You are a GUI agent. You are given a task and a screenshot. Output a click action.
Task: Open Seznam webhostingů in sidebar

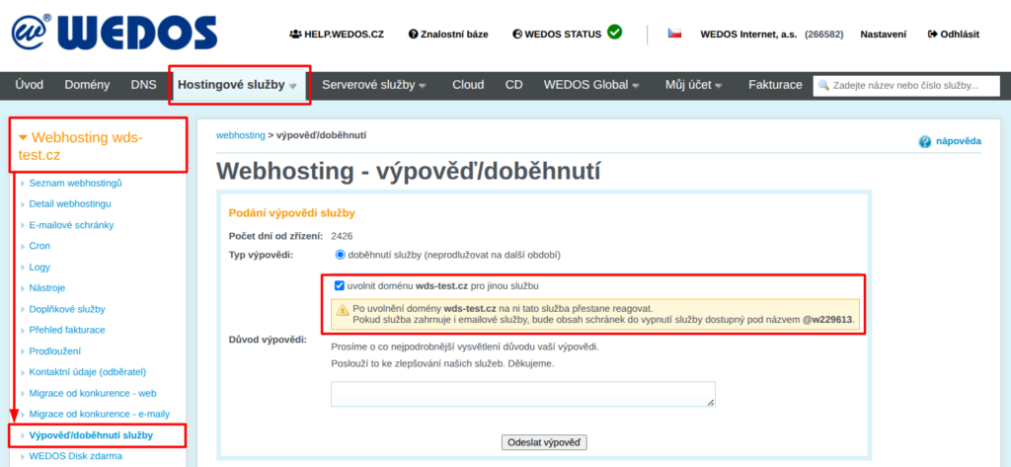(x=75, y=183)
